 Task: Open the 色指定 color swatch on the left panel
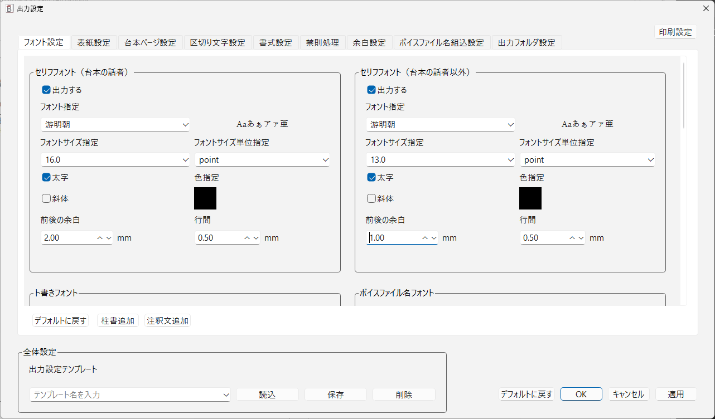[205, 198]
